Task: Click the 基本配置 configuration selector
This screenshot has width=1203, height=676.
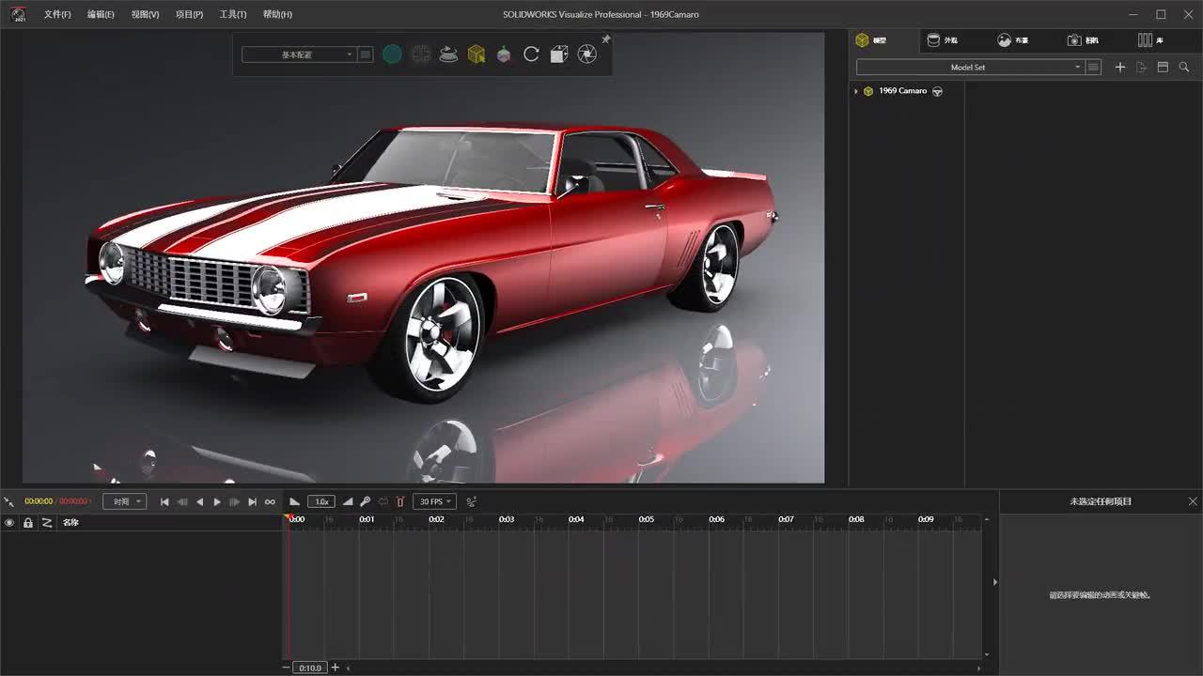Action: click(x=296, y=54)
